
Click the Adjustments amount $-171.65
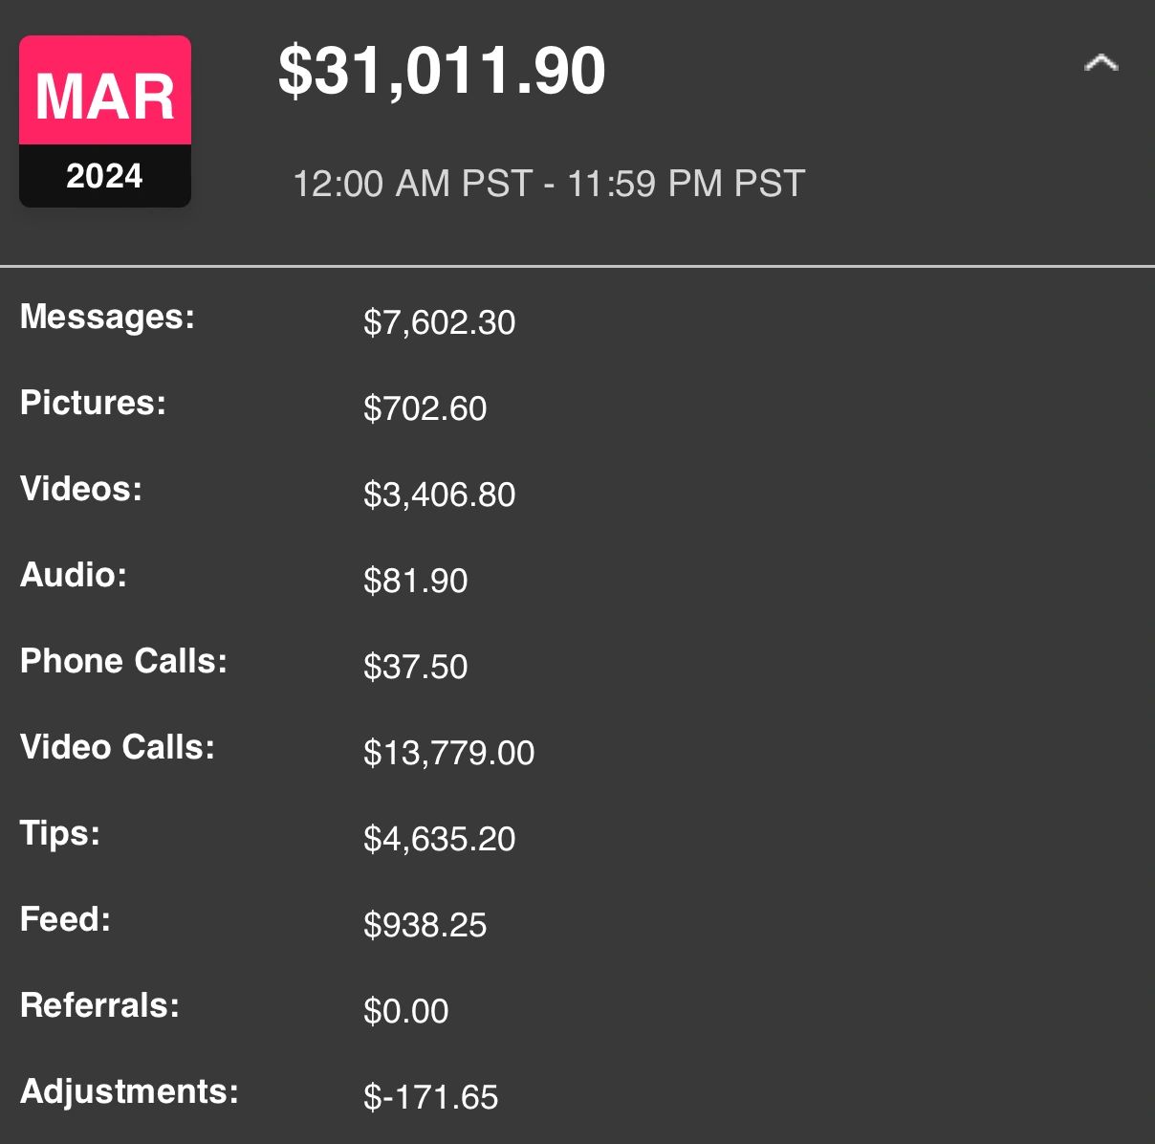click(x=430, y=1097)
